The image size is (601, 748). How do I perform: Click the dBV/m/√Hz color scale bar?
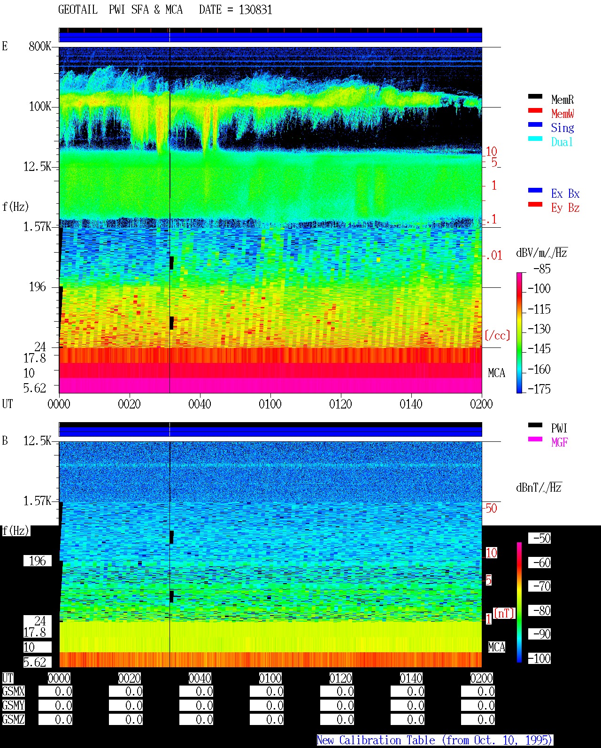point(519,332)
